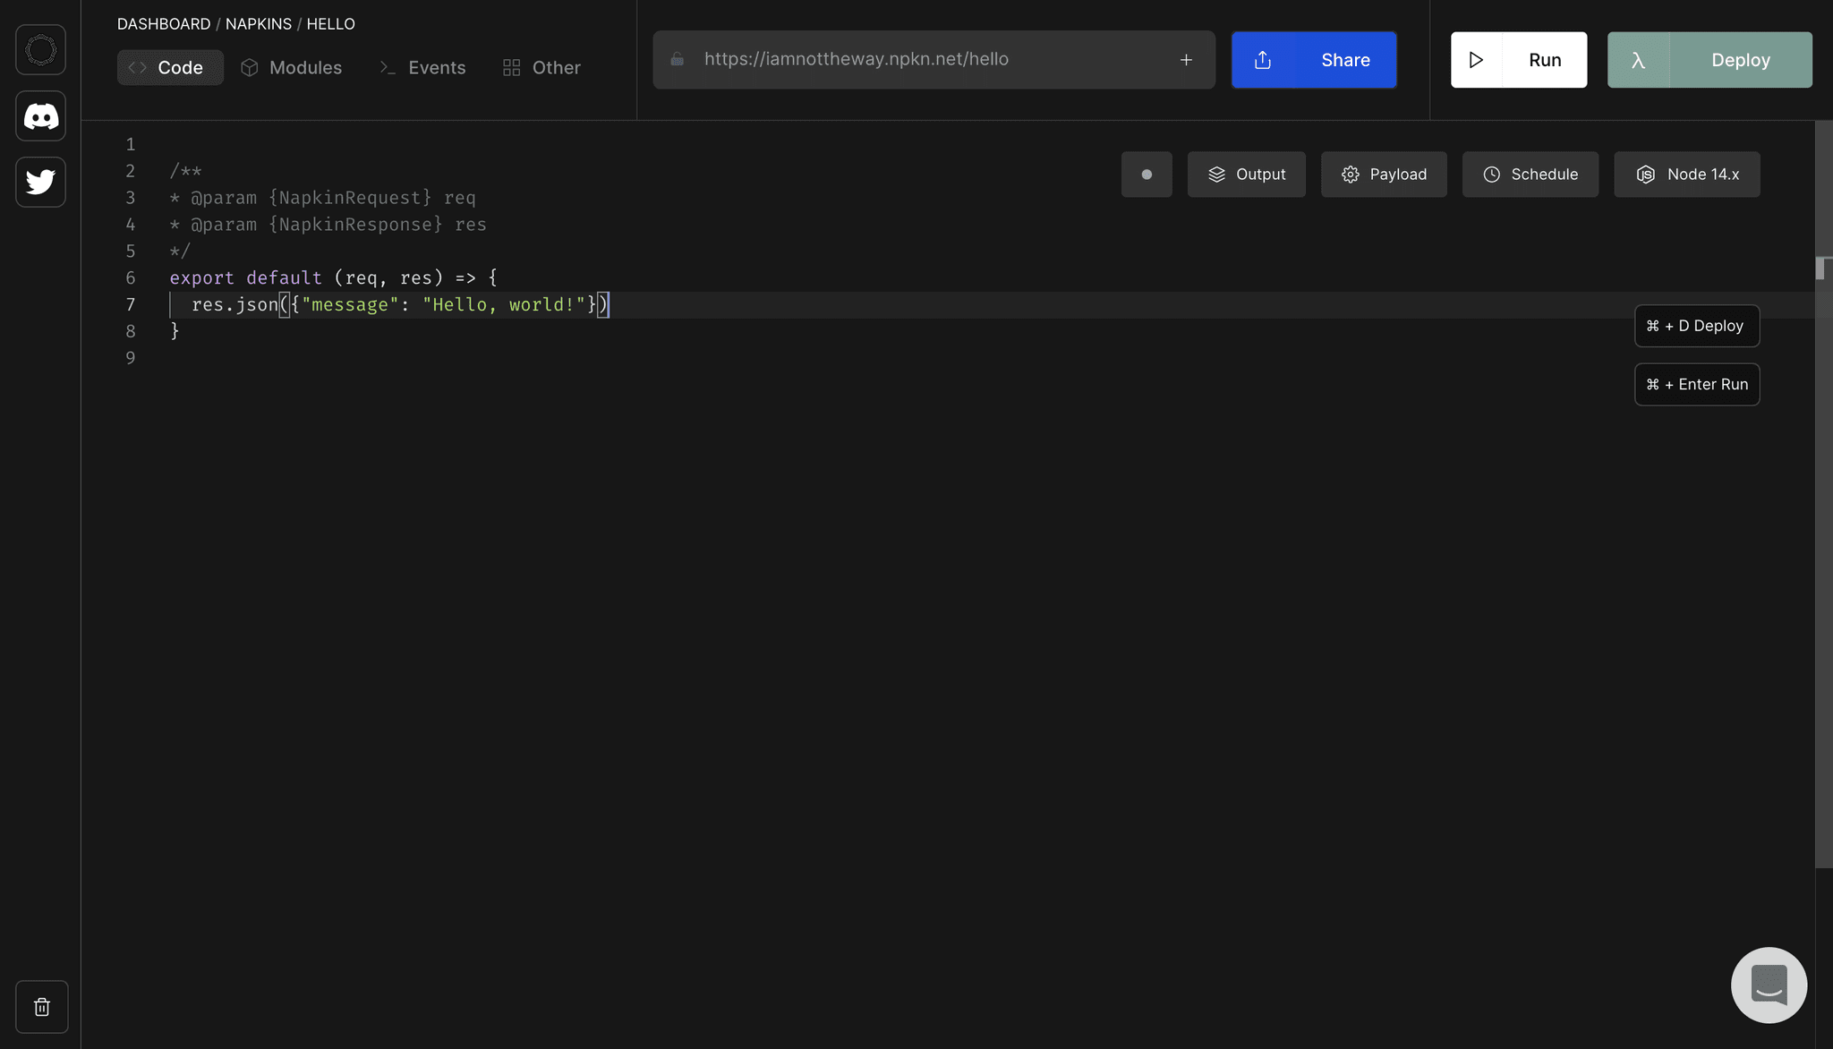1833x1049 pixels.
Task: Click the Schedule button
Action: (1530, 174)
